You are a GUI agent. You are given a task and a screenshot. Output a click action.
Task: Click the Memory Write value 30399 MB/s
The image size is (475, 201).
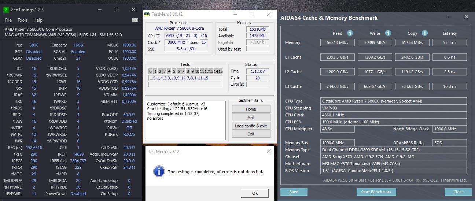(x=375, y=42)
